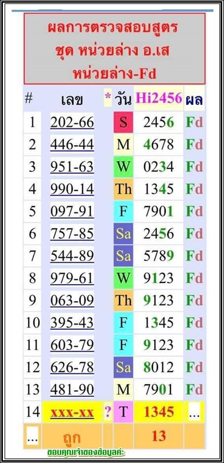Select the 'W' day cell beside 979-61
Image resolution: width=224 pixels, height=463 pixels.
coord(123,278)
